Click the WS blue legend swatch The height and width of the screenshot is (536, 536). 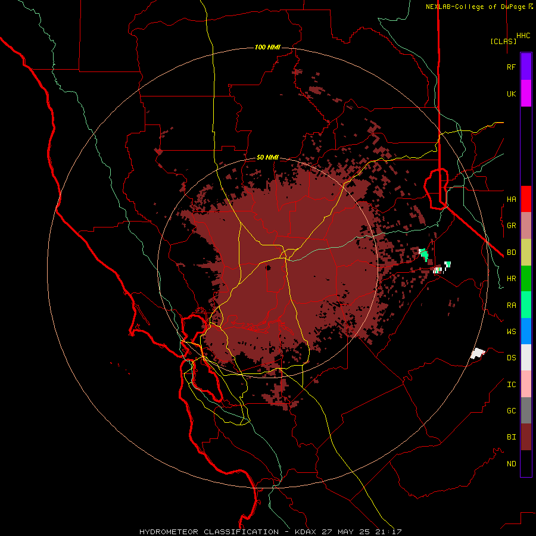pos(526,331)
